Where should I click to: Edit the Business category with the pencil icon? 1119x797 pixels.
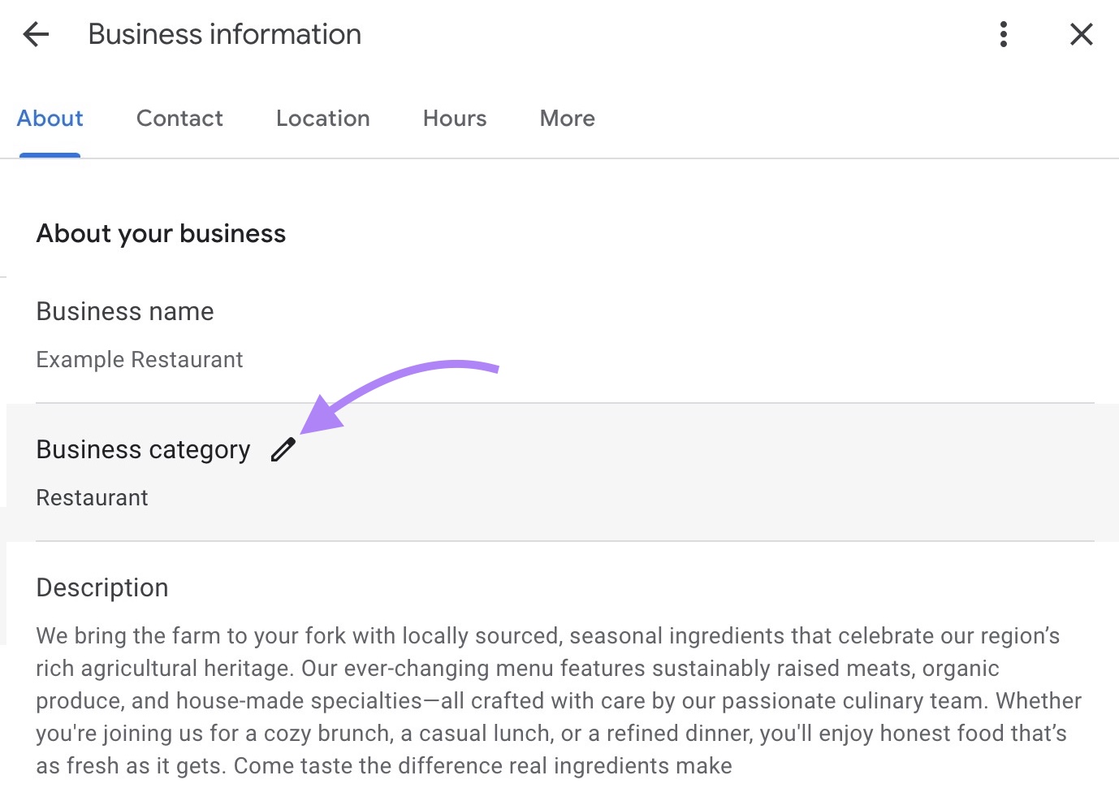(283, 448)
